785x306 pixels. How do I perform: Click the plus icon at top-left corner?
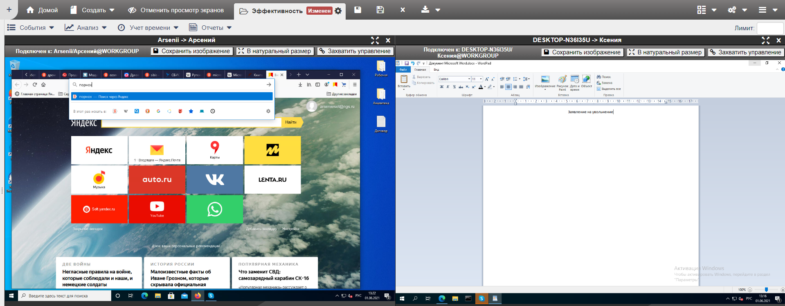click(9, 9)
